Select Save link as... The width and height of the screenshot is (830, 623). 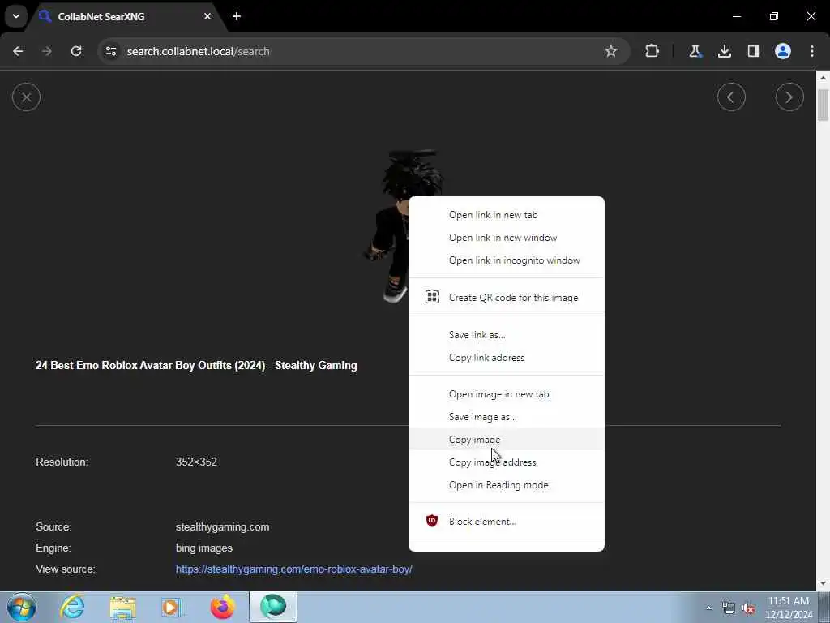click(x=507, y=335)
